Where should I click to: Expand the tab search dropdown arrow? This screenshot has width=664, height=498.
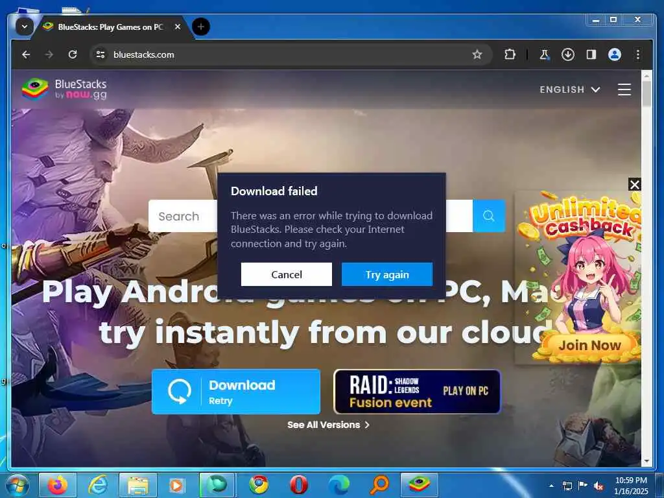coord(25,27)
